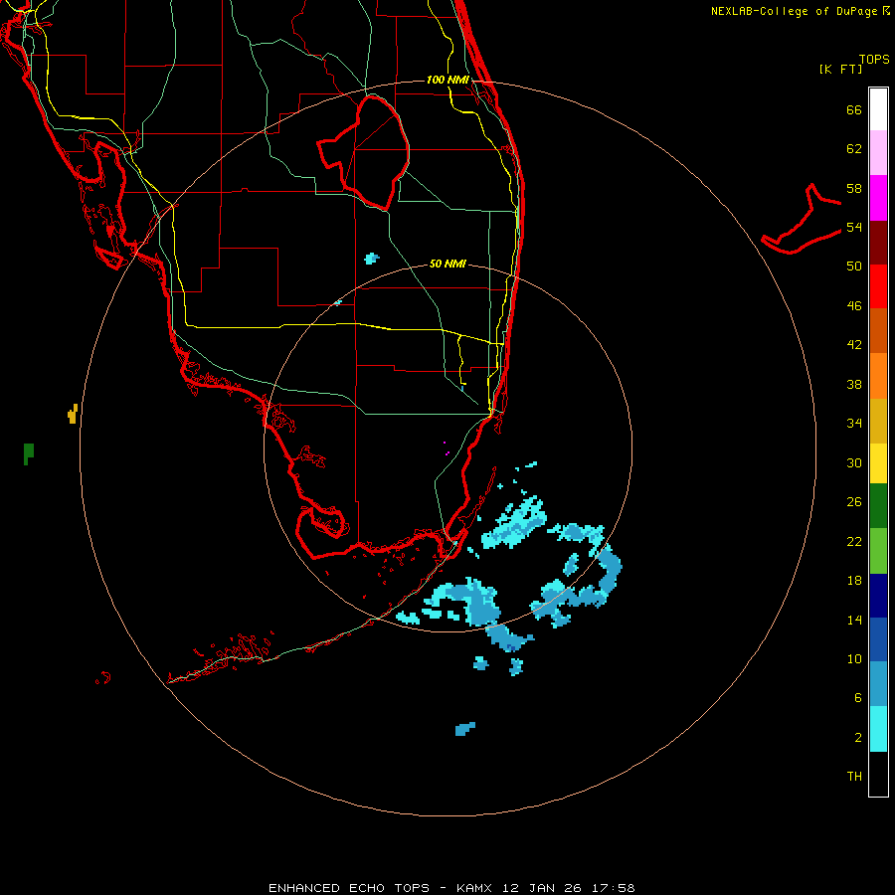Click the navy 14-18 kft legend swatch
The width and height of the screenshot is (895, 895).
pyautogui.click(x=878, y=596)
